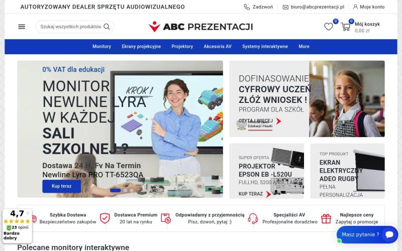The width and height of the screenshot is (402, 251).
Task: Click the Moje konto user icon
Action: point(355,7)
